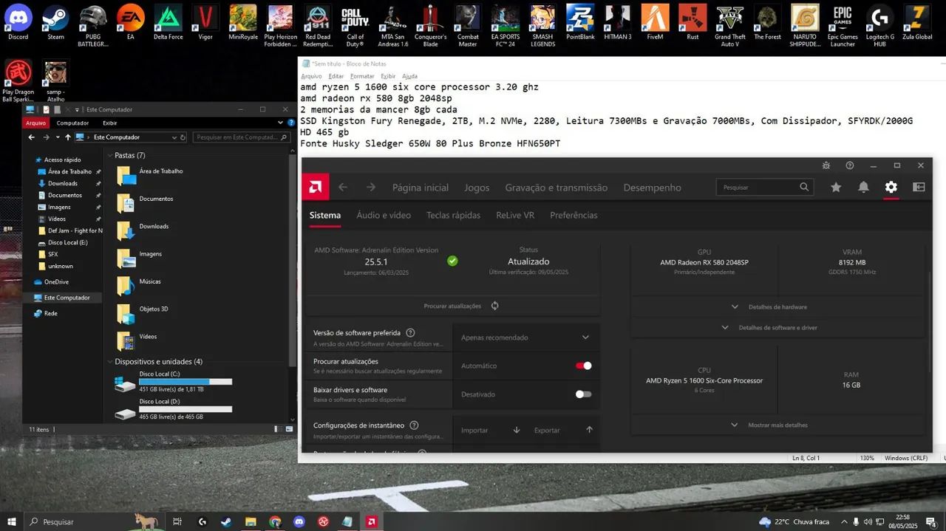Open Logitech G HUB desktop icon
Screen dimensions: 946x531
point(880,25)
